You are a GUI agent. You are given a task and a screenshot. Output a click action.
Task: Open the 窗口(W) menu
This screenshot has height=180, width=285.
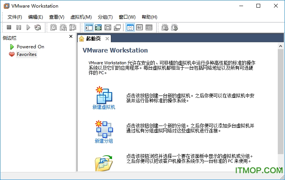(127, 17)
